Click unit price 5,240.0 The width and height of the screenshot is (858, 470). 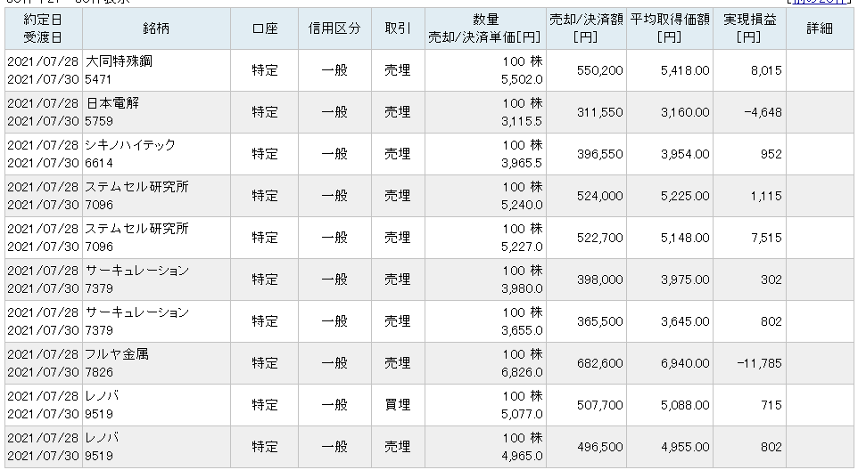[522, 205]
